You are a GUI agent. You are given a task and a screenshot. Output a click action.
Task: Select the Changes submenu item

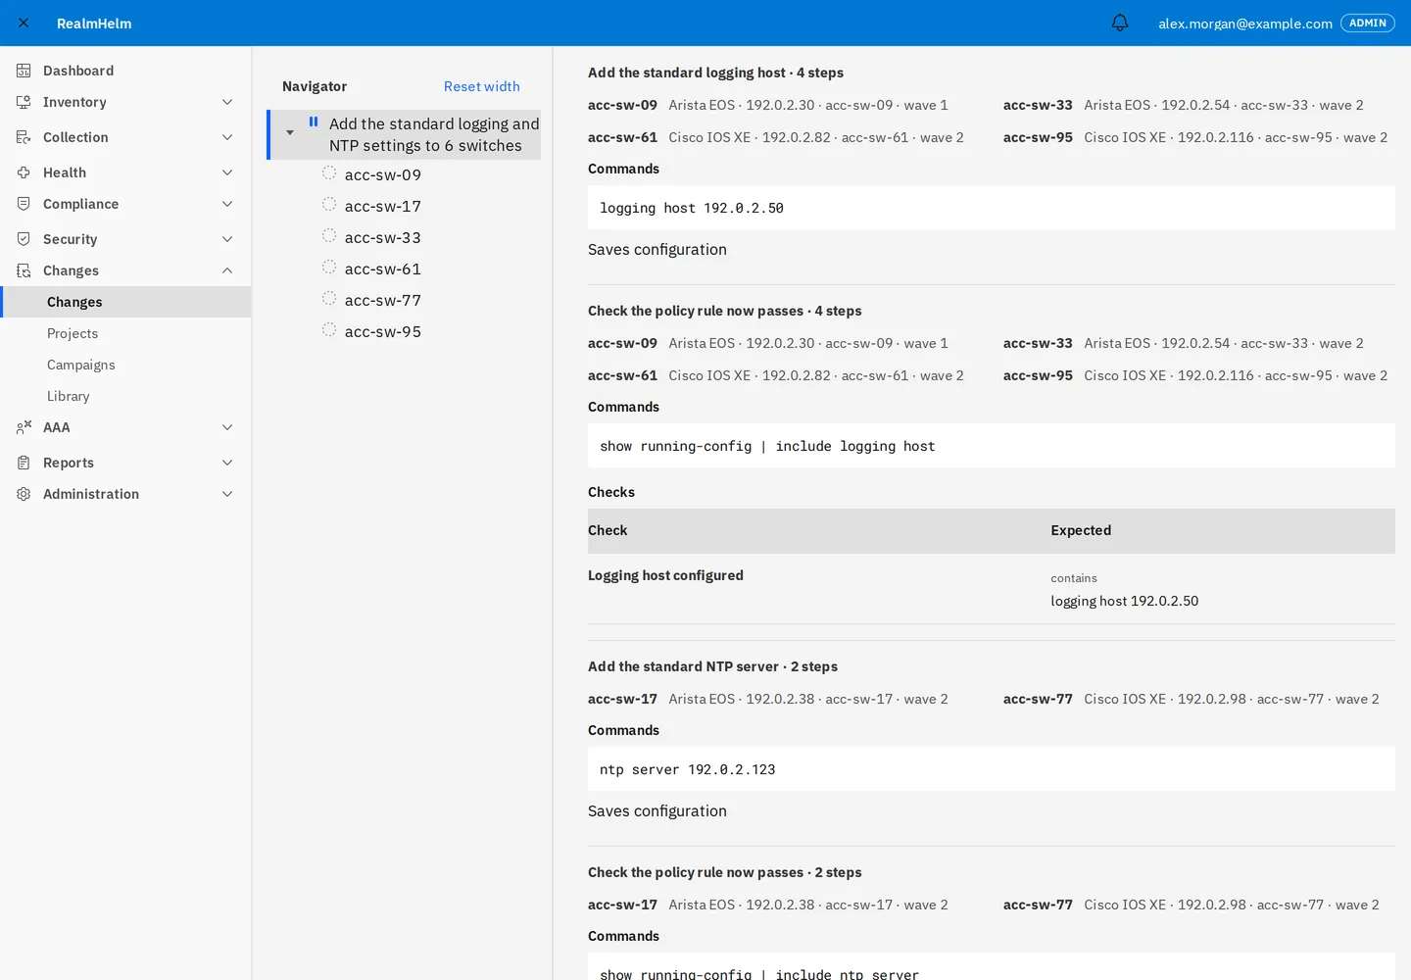pyautogui.click(x=125, y=302)
